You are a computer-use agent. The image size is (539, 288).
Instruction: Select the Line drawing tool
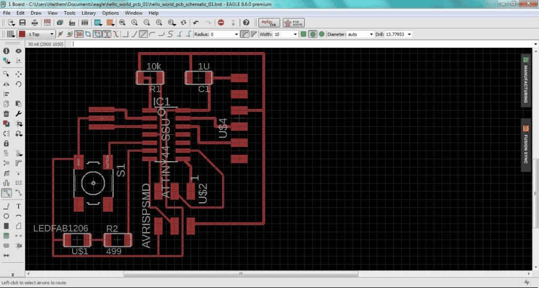[x=6, y=206]
